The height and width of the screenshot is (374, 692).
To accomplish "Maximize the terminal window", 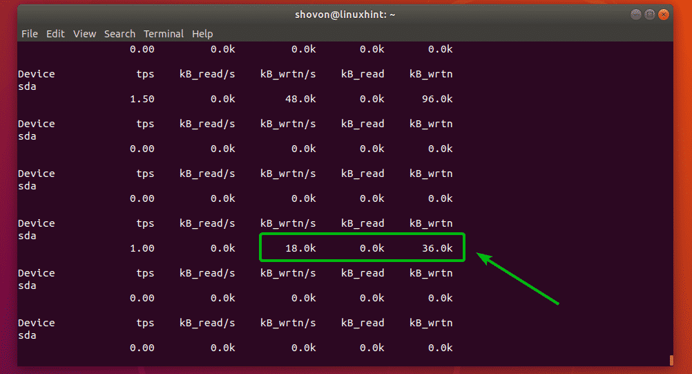I will point(650,15).
